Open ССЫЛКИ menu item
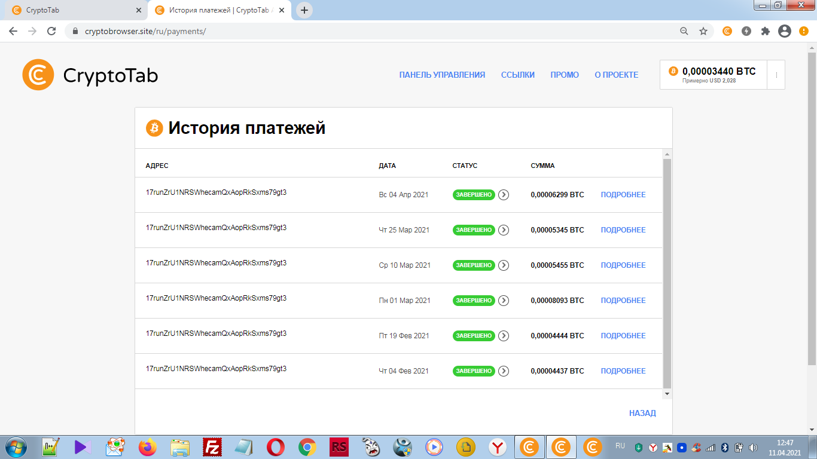The width and height of the screenshot is (817, 459). (x=518, y=75)
